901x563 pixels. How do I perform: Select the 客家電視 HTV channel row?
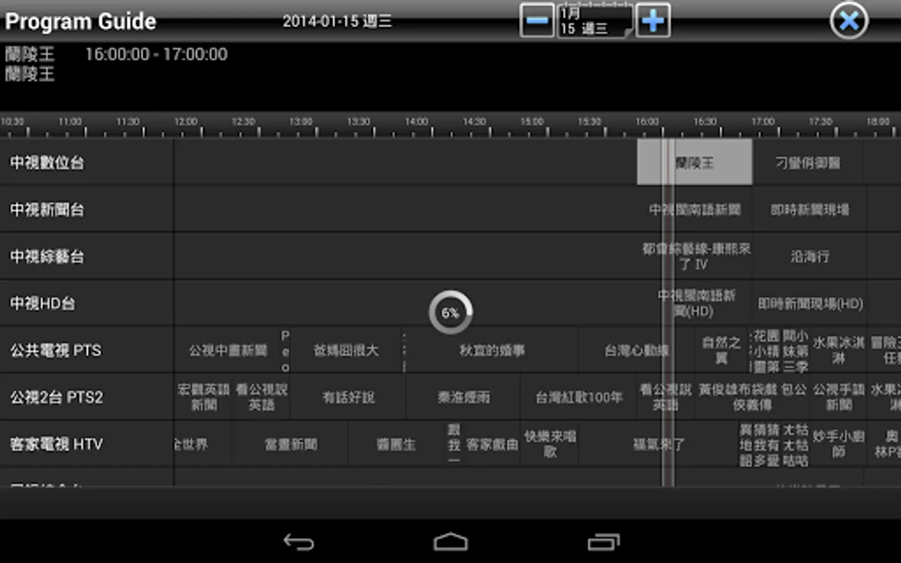87,444
